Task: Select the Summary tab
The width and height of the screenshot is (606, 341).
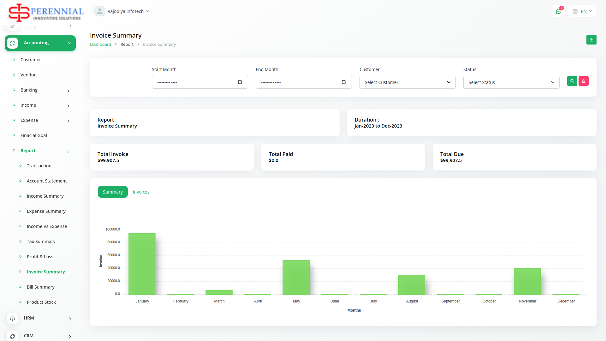Action: pyautogui.click(x=113, y=192)
